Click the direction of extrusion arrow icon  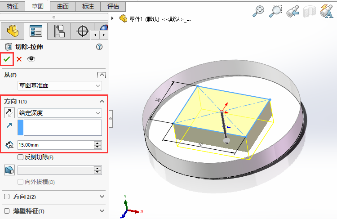click(x=9, y=125)
